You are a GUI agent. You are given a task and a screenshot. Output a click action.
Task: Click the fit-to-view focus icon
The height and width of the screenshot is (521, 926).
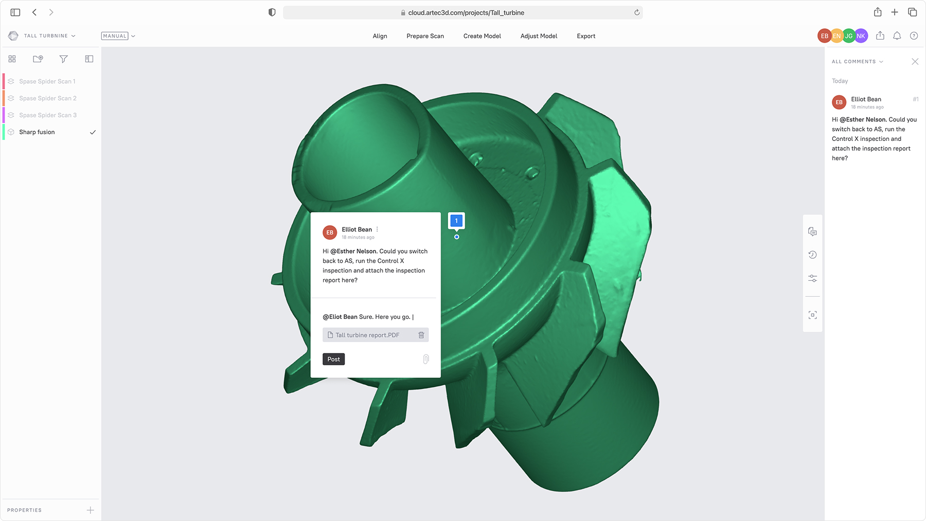(812, 315)
